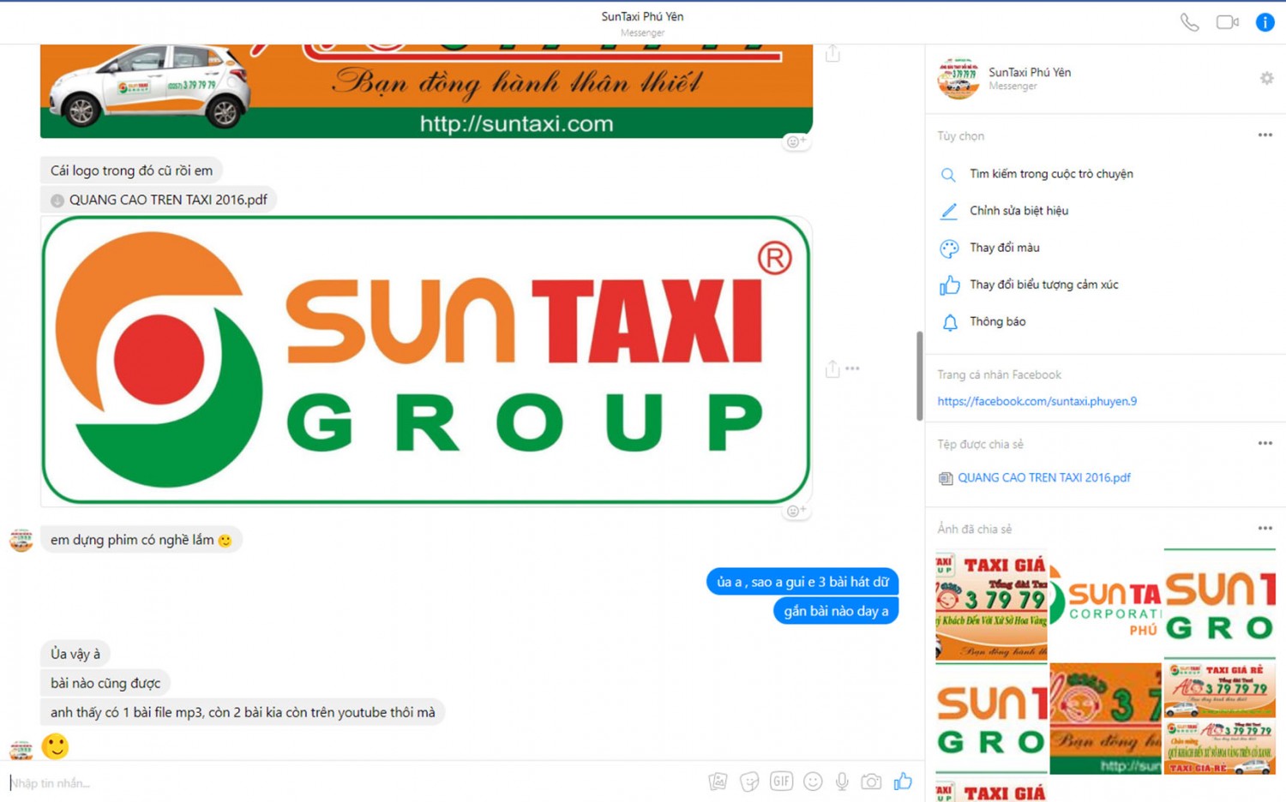Click the message 'gắn bài nào day a'

click(836, 611)
